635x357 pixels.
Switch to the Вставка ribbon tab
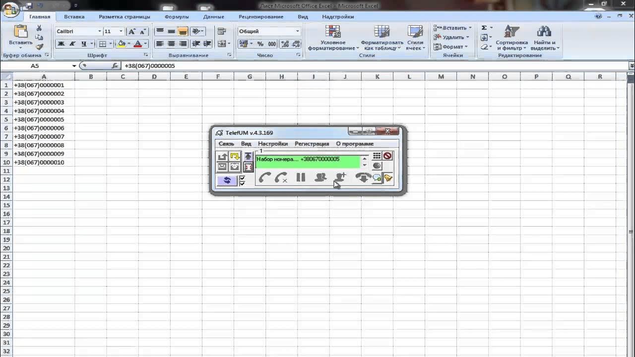pyautogui.click(x=74, y=16)
